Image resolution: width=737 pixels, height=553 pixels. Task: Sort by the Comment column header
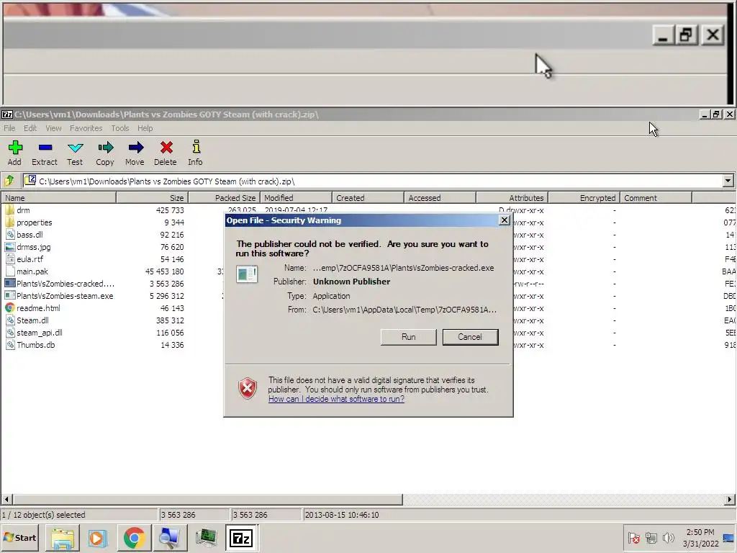click(x=656, y=197)
